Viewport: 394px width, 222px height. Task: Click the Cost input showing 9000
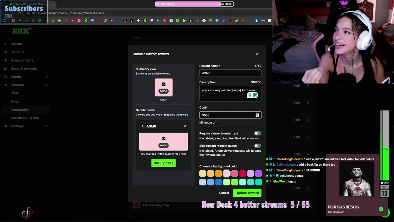pyautogui.click(x=230, y=115)
